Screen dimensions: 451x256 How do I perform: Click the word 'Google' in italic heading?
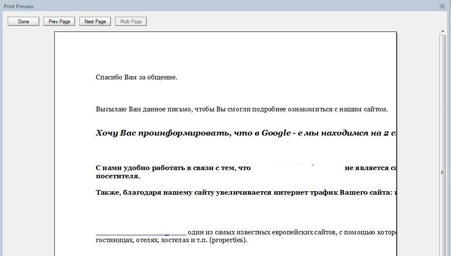[x=276, y=133]
